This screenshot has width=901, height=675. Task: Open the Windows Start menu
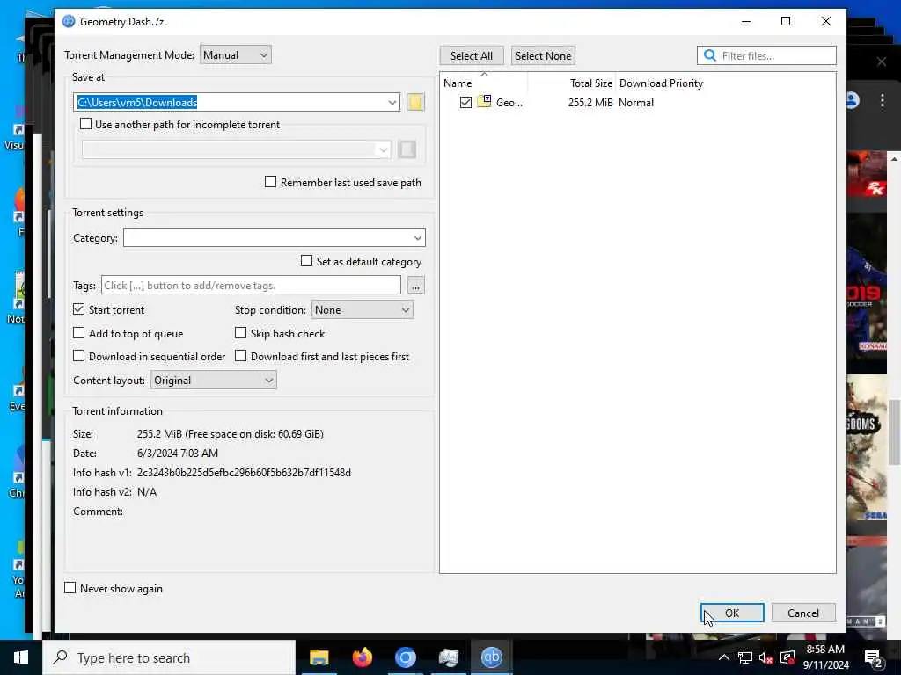click(21, 657)
